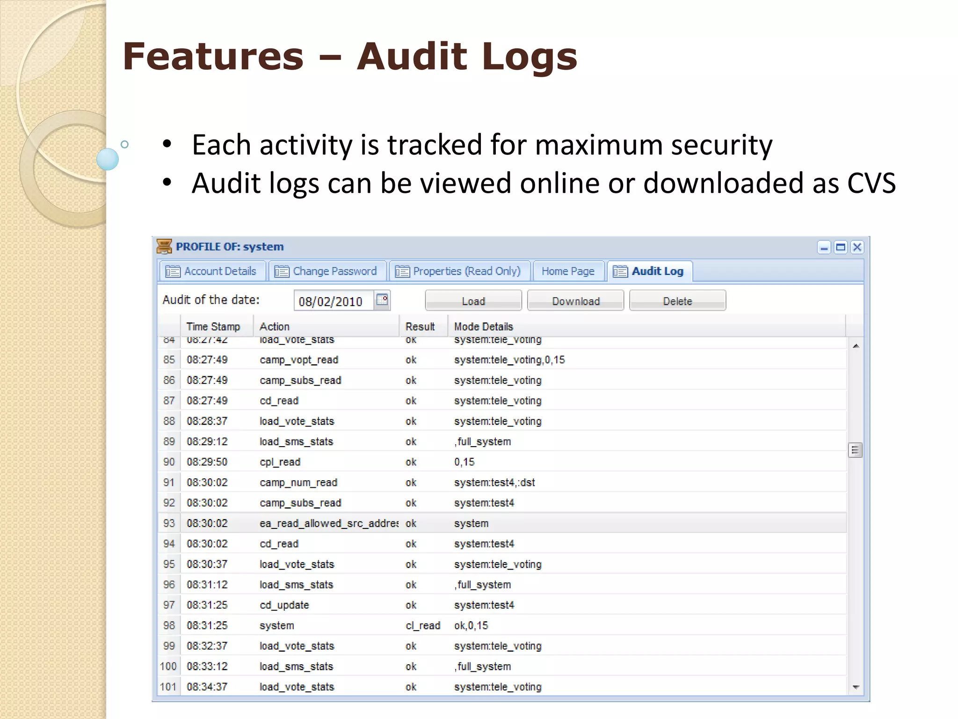Select the Audit Log tab
958x719 pixels.
[650, 271]
